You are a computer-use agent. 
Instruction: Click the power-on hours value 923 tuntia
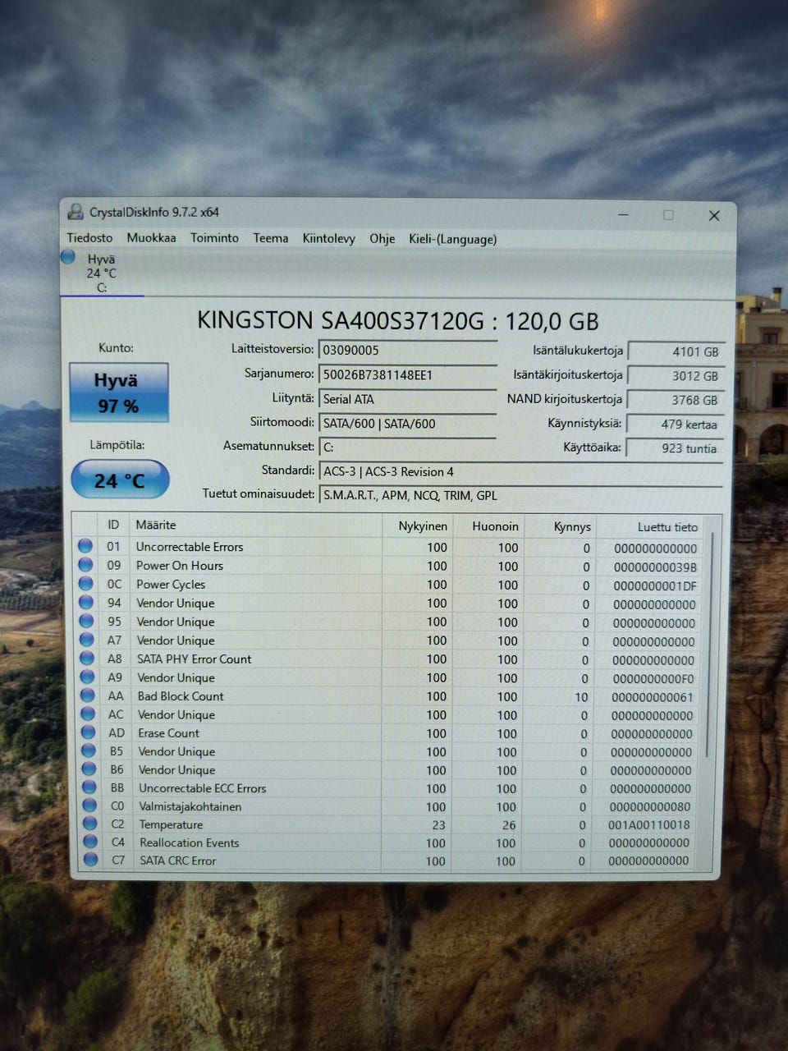[x=675, y=448]
